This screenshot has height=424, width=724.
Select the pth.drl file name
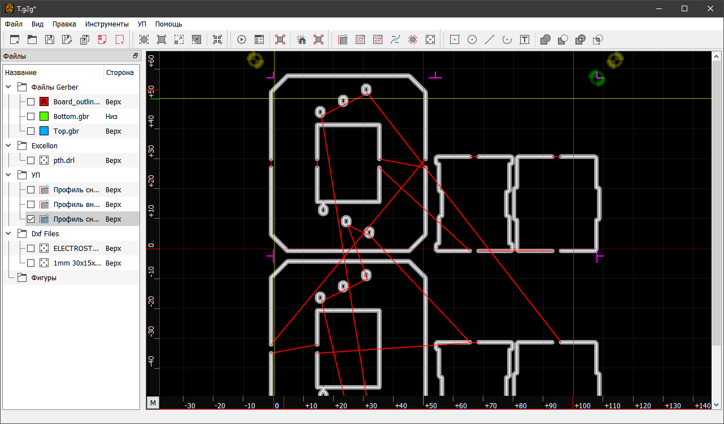(x=64, y=161)
